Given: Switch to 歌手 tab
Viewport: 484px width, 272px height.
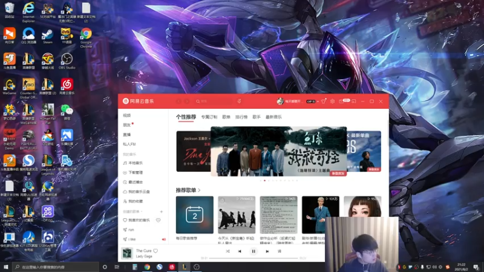Looking at the screenshot, I should tap(257, 117).
